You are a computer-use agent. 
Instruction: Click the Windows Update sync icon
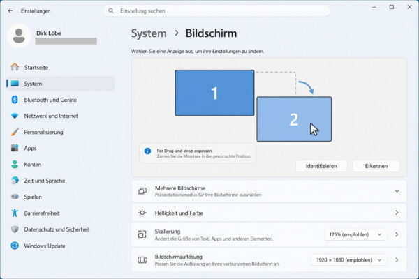point(15,246)
